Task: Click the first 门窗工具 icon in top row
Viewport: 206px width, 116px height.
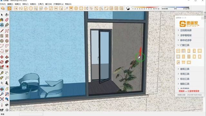Action: pyautogui.click(x=178, y=51)
